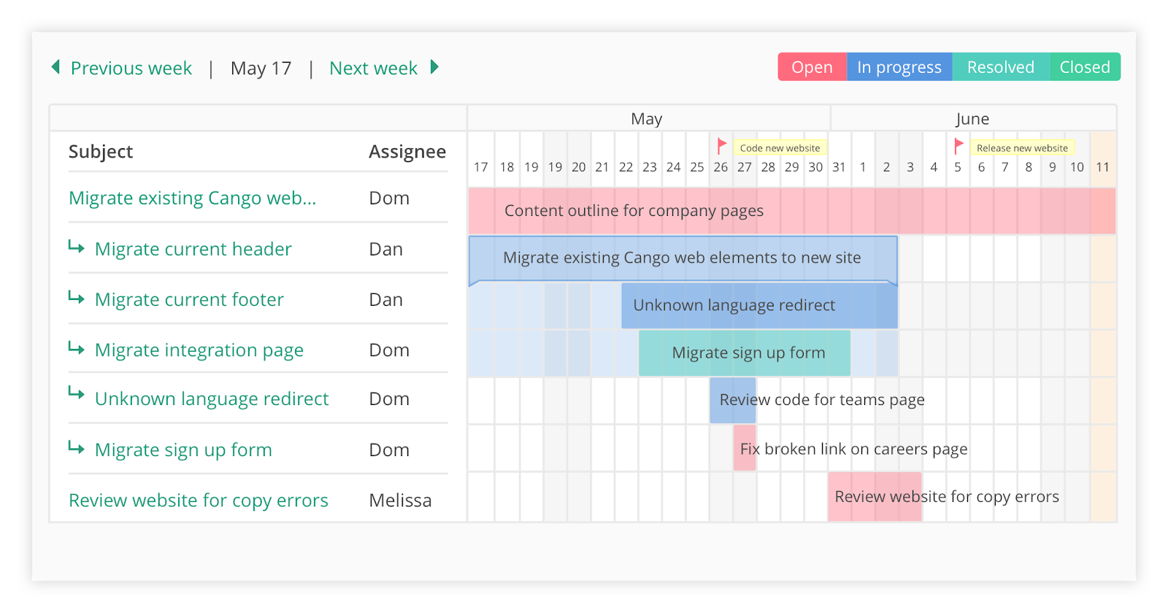Toggle the Closed status filter

tap(1084, 66)
